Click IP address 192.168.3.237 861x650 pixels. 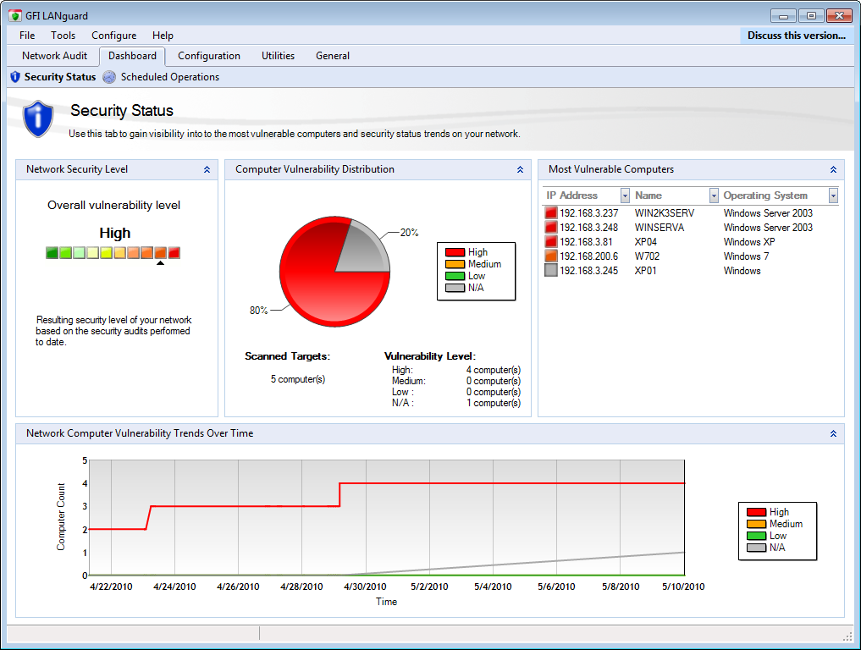pos(588,213)
